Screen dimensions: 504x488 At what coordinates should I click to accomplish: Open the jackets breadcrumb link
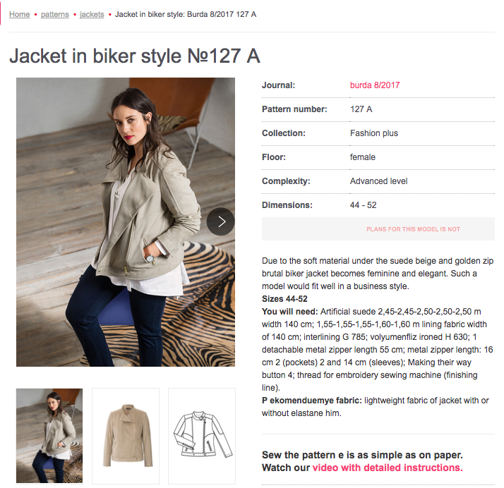coord(92,14)
